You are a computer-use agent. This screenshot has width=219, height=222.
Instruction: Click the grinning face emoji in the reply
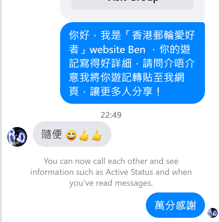71,135
